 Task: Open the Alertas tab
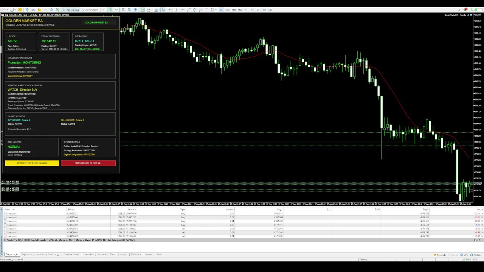tap(113, 255)
